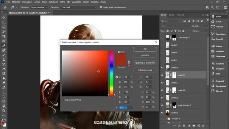Image resolution: width=229 pixels, height=129 pixels.
Task: Add a layer style with fx icon
Action: pos(179,126)
